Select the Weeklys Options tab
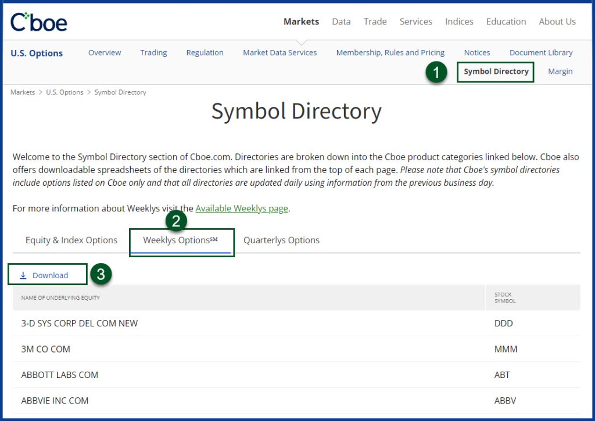The image size is (595, 421). (x=180, y=240)
